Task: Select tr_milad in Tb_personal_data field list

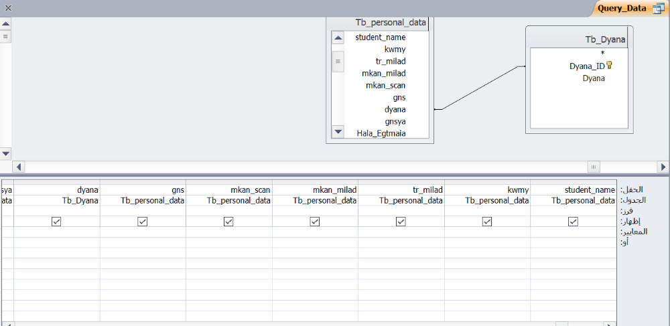Action: tap(391, 61)
